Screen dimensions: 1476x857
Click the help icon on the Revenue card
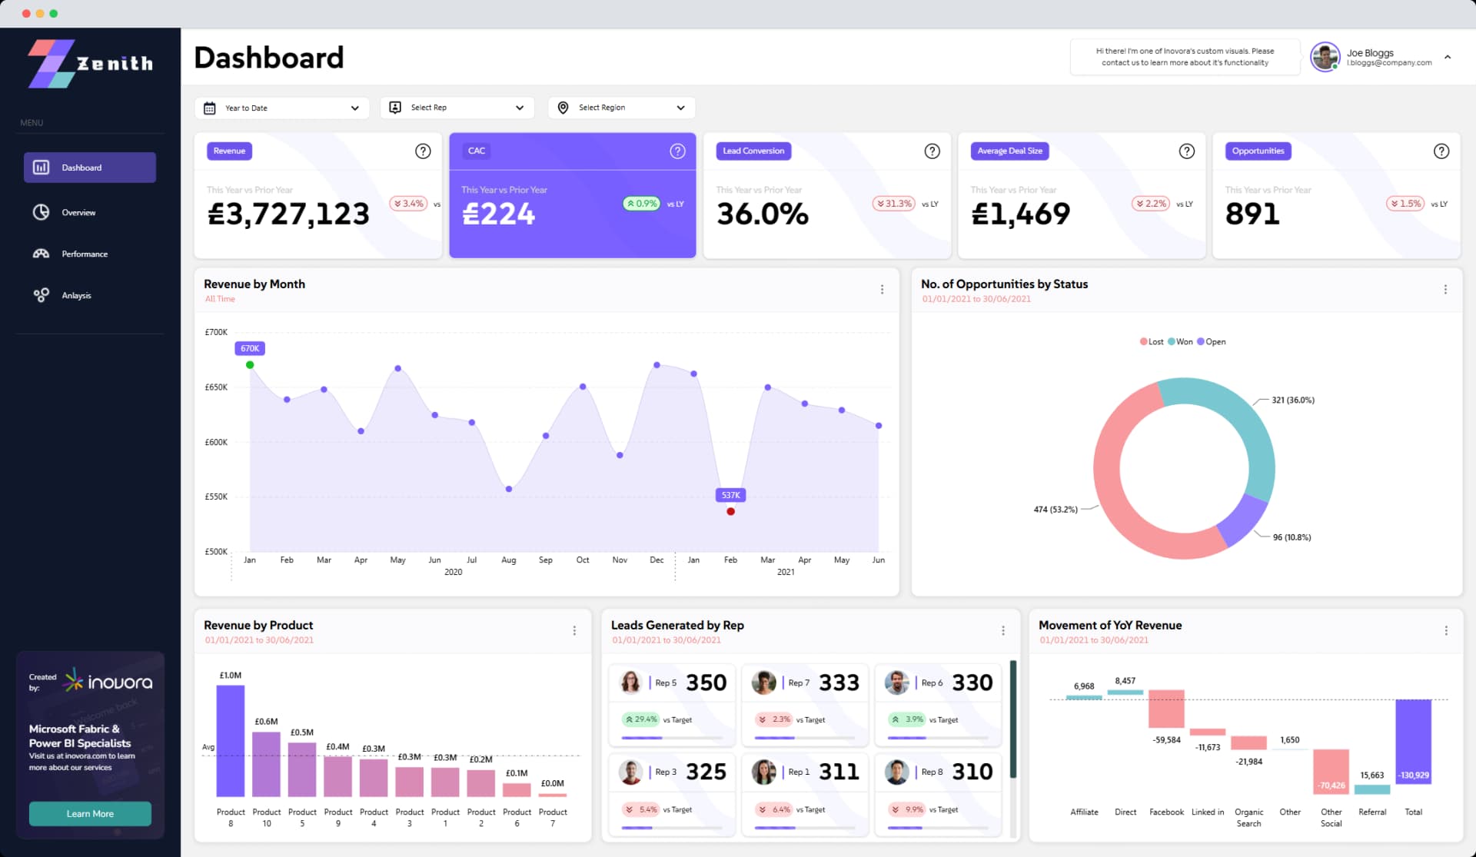tap(423, 151)
